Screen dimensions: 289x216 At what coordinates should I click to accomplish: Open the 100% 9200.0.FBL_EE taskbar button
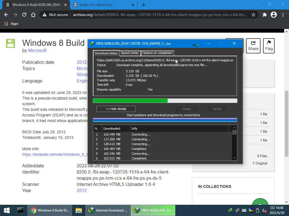point(153,210)
